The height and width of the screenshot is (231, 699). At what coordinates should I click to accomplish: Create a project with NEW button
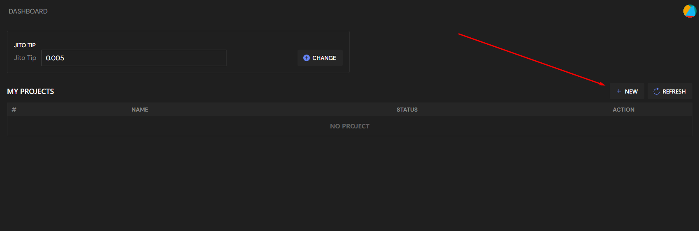627,91
